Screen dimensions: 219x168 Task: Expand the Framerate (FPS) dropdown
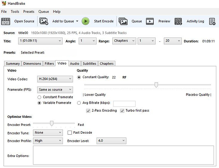pos(55,90)
